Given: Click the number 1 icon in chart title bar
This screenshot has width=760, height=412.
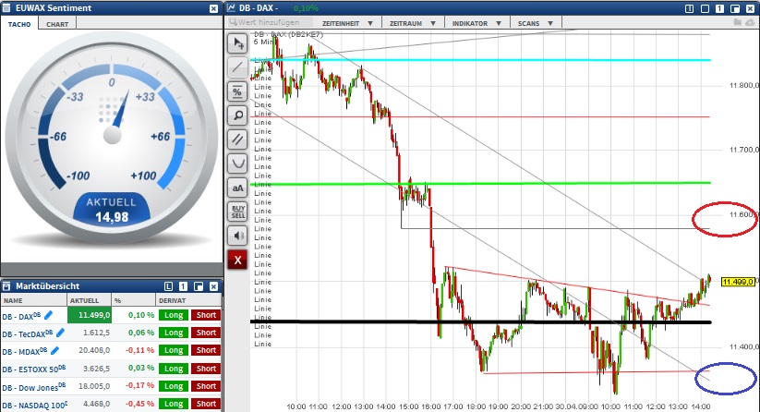Looking at the screenshot, I should click(x=719, y=8).
